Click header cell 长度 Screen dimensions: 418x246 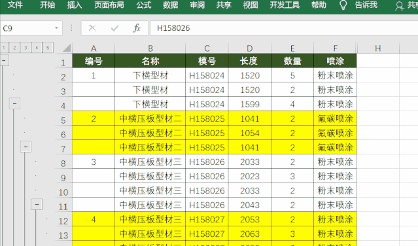click(x=250, y=61)
